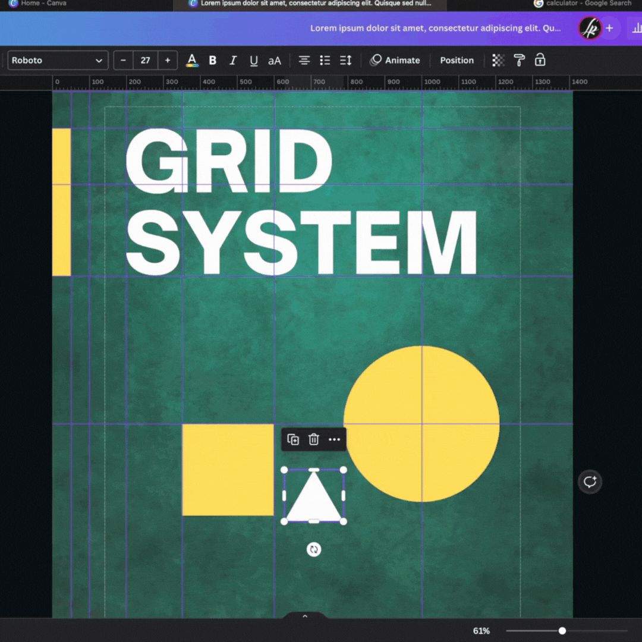Click the Animate button
Screen dimensions: 642x642
click(x=395, y=60)
